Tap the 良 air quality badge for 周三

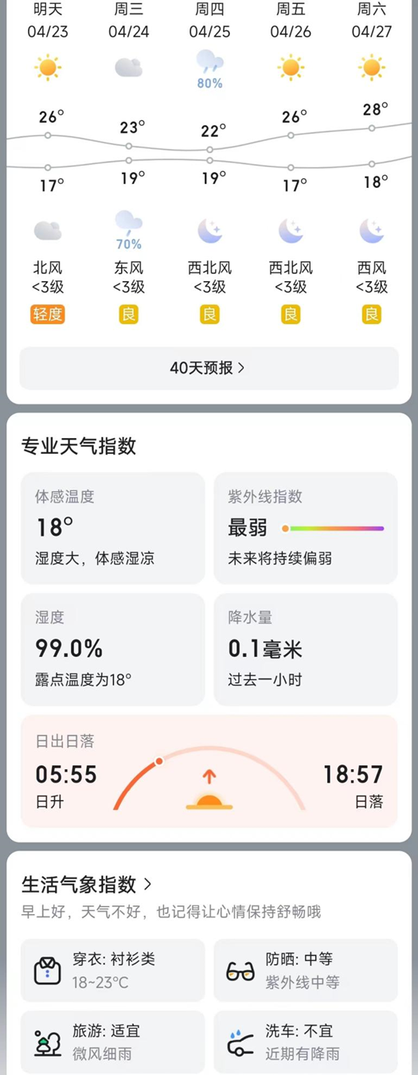click(x=129, y=315)
